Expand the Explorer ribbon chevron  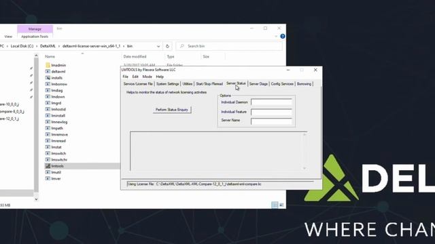coord(276,36)
